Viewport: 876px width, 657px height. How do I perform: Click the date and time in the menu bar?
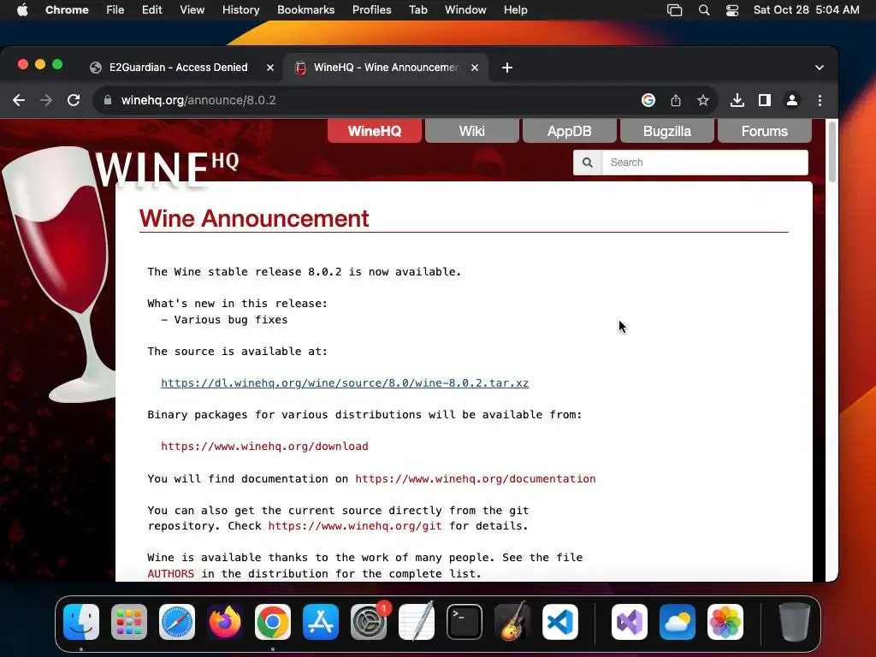(x=806, y=10)
